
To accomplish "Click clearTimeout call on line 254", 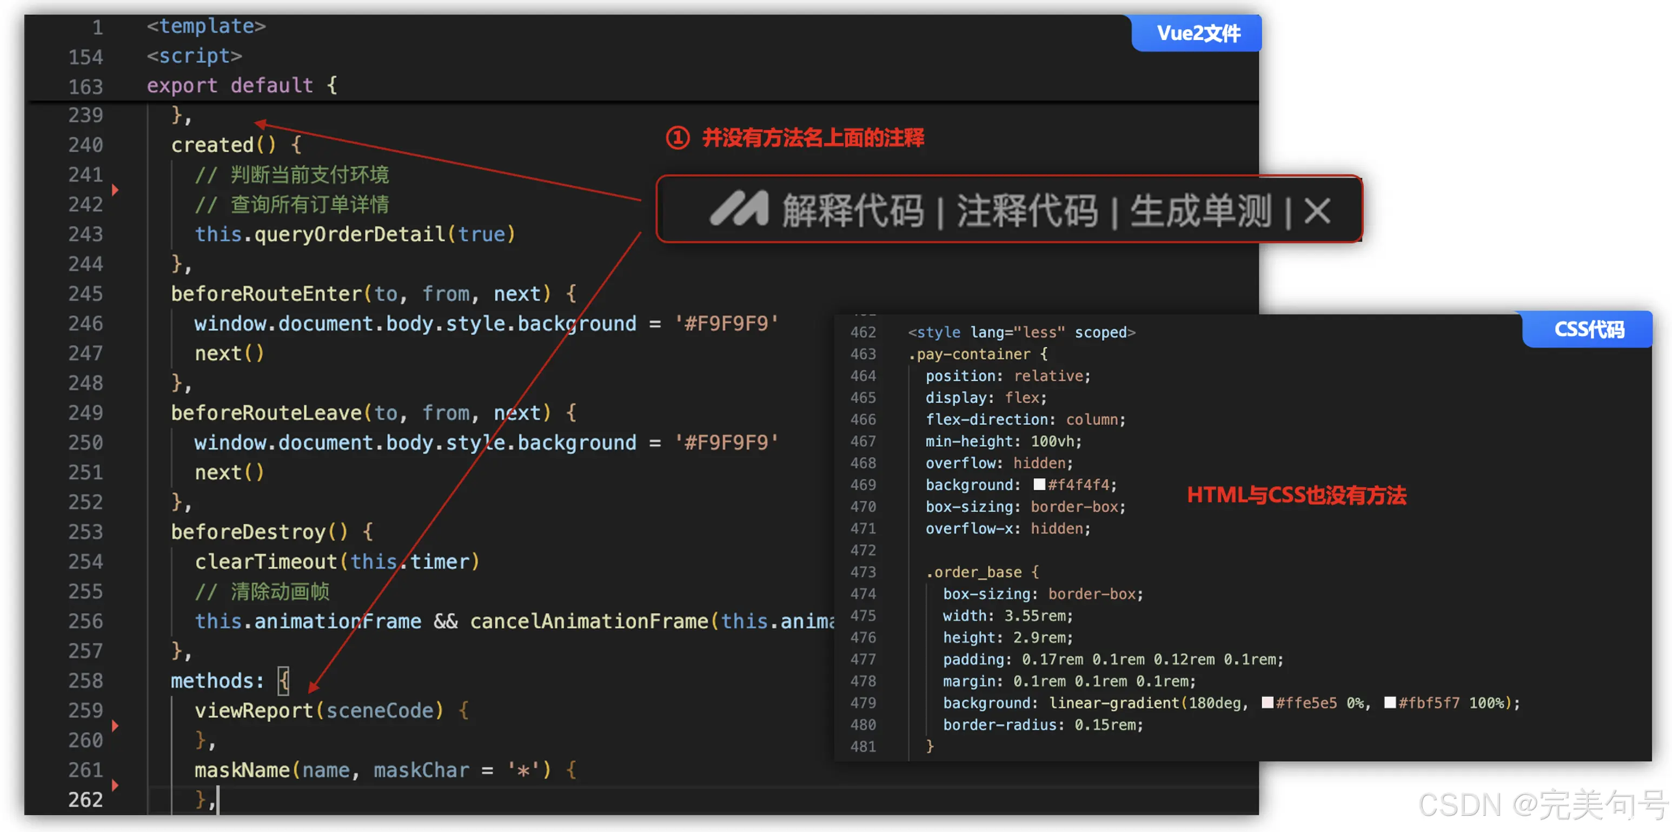I will (266, 561).
